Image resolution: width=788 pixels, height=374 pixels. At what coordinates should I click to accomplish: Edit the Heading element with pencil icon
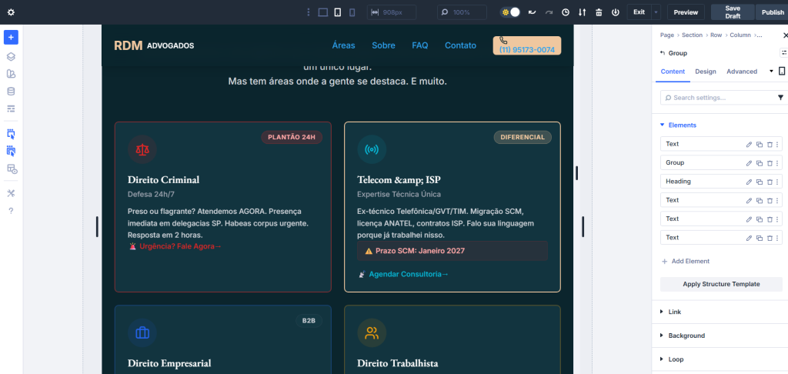point(749,182)
